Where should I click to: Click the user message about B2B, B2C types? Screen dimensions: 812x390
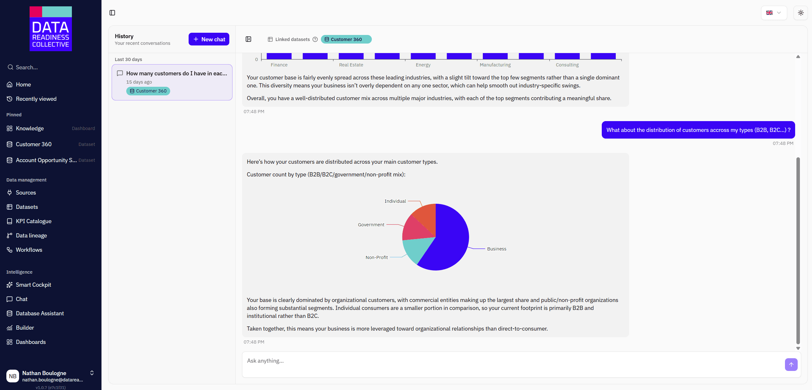pos(698,130)
